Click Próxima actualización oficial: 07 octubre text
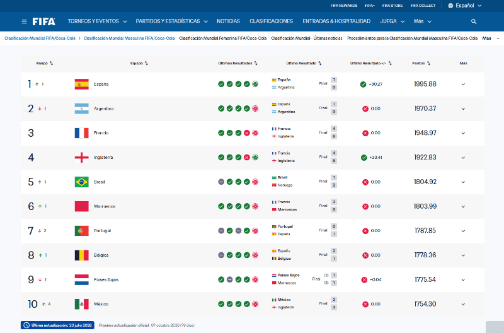The width and height of the screenshot is (504, 333). pos(147,325)
